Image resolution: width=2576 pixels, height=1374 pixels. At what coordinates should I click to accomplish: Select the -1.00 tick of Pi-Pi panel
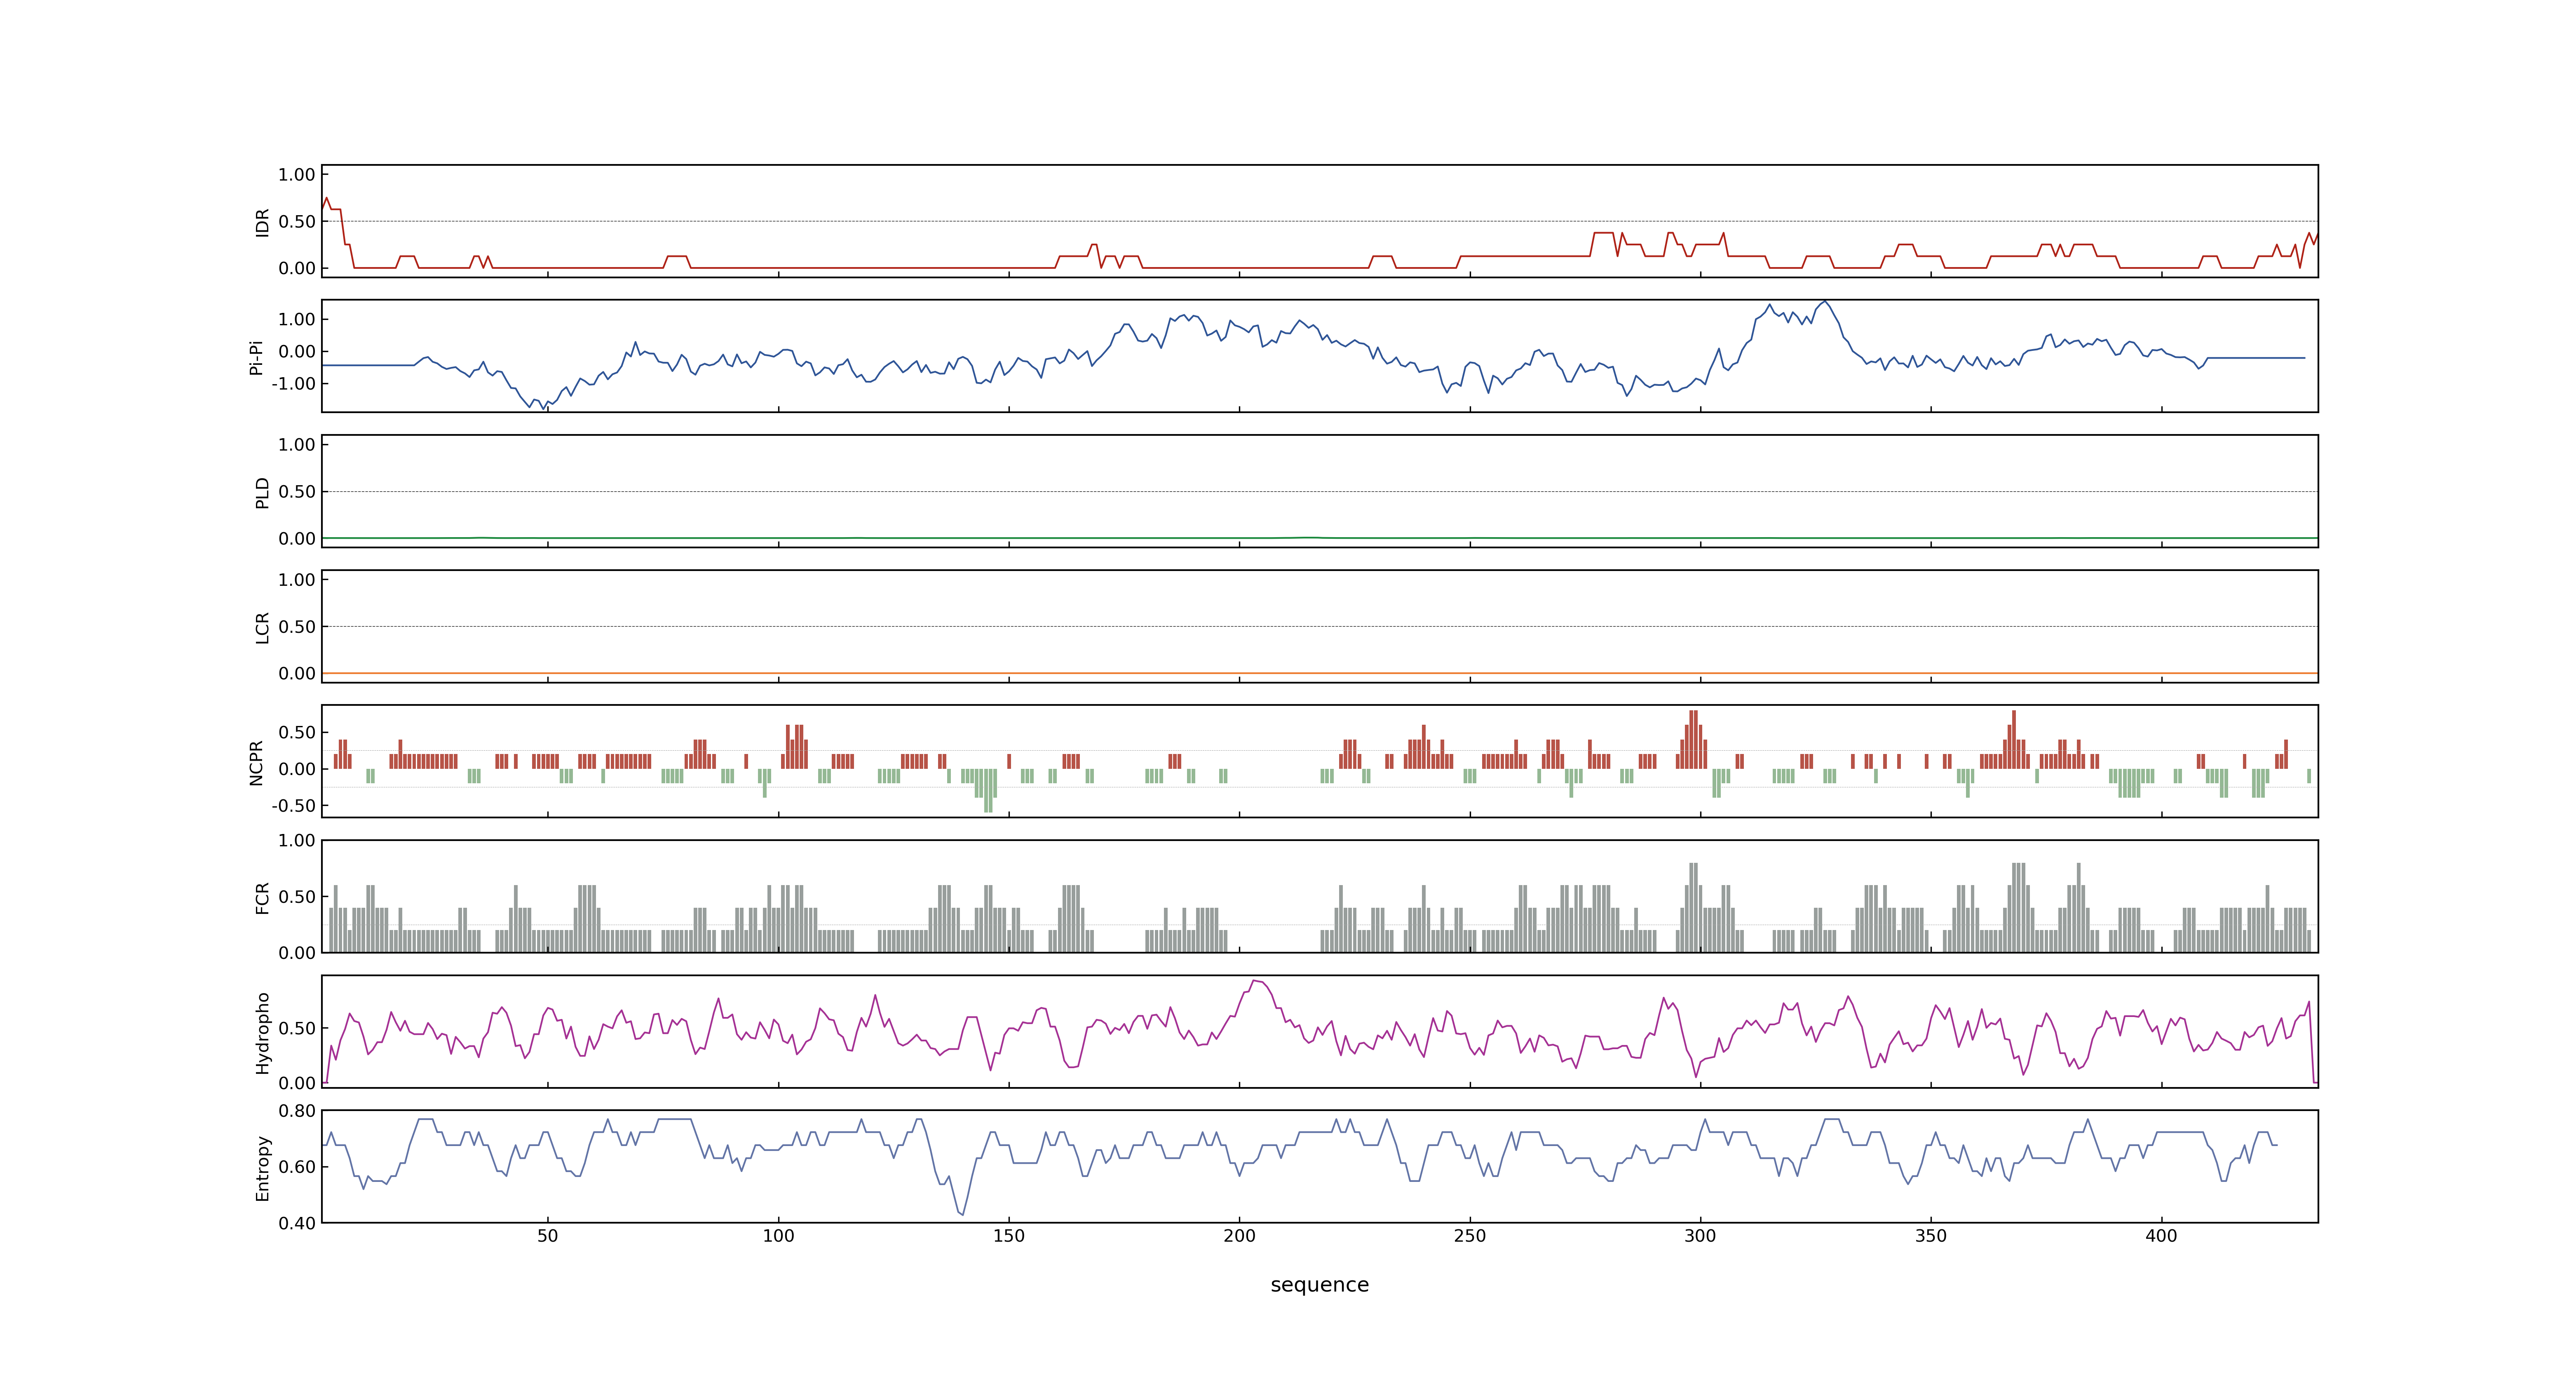tap(293, 384)
